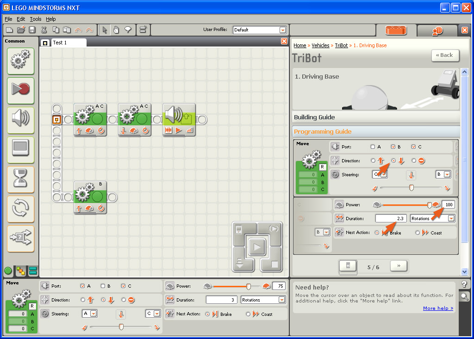This screenshot has width=474, height=339.
Task: Select Coast next action in bottom panel
Action: click(248, 314)
